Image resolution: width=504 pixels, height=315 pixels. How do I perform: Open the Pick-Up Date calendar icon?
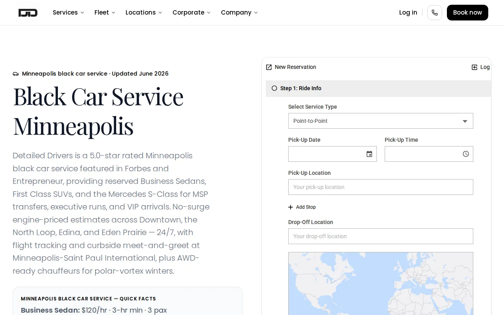[x=369, y=154]
